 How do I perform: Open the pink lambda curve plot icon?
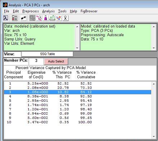click(39, 18)
